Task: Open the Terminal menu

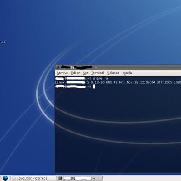Action: pyautogui.click(x=98, y=73)
